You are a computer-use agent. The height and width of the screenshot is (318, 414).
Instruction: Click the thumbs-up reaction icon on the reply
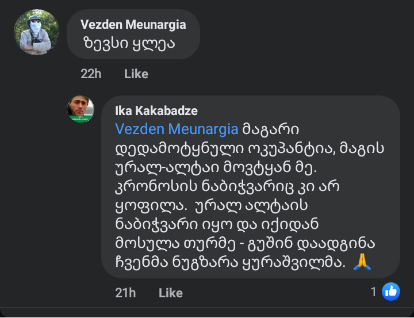[x=391, y=292]
